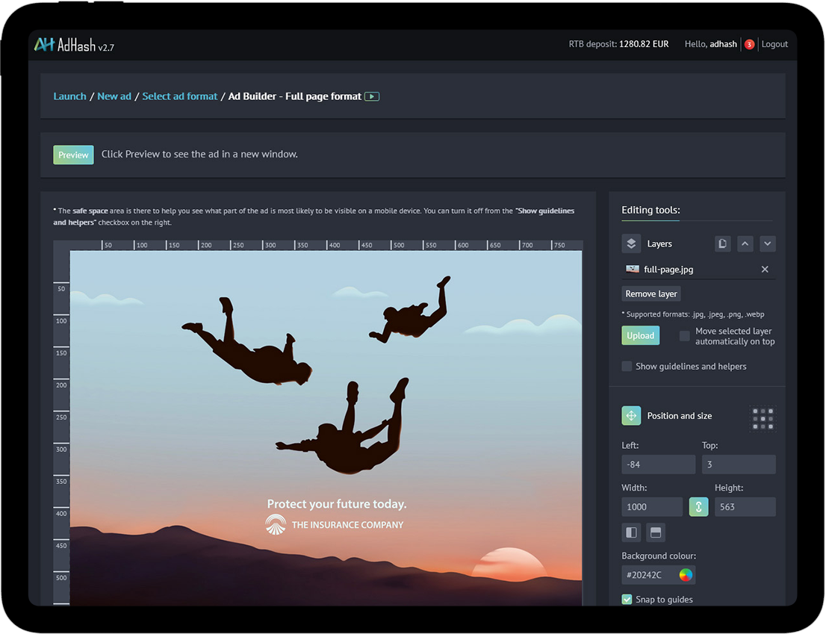This screenshot has width=826, height=634.
Task: Open the New ad breadcrumb link
Action: (x=114, y=96)
